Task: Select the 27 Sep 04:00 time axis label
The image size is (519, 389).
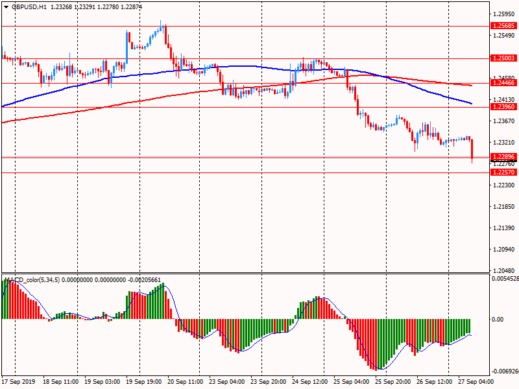Action: pos(476,382)
